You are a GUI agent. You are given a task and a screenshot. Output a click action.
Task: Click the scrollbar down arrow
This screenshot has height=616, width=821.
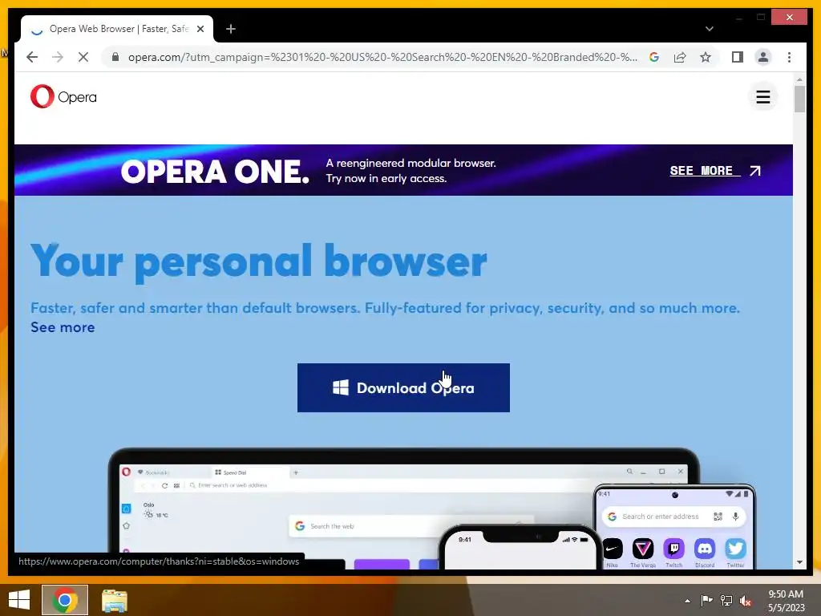799,562
